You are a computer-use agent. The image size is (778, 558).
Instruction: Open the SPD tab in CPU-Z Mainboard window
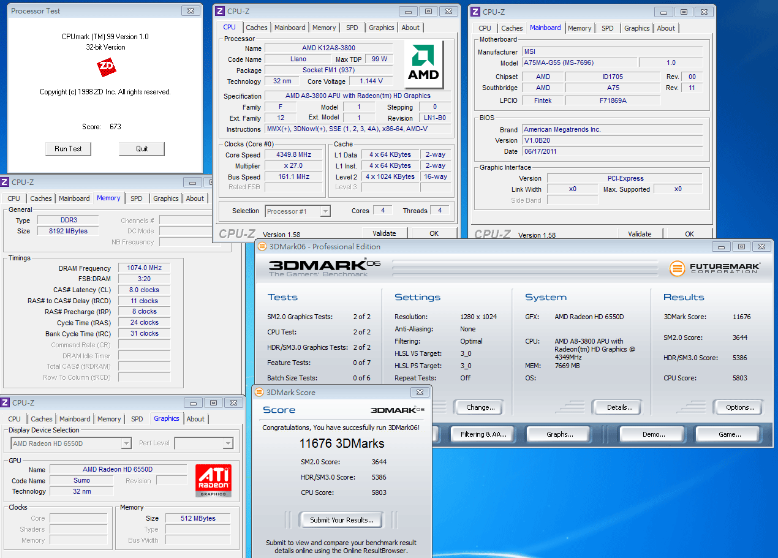coord(607,28)
